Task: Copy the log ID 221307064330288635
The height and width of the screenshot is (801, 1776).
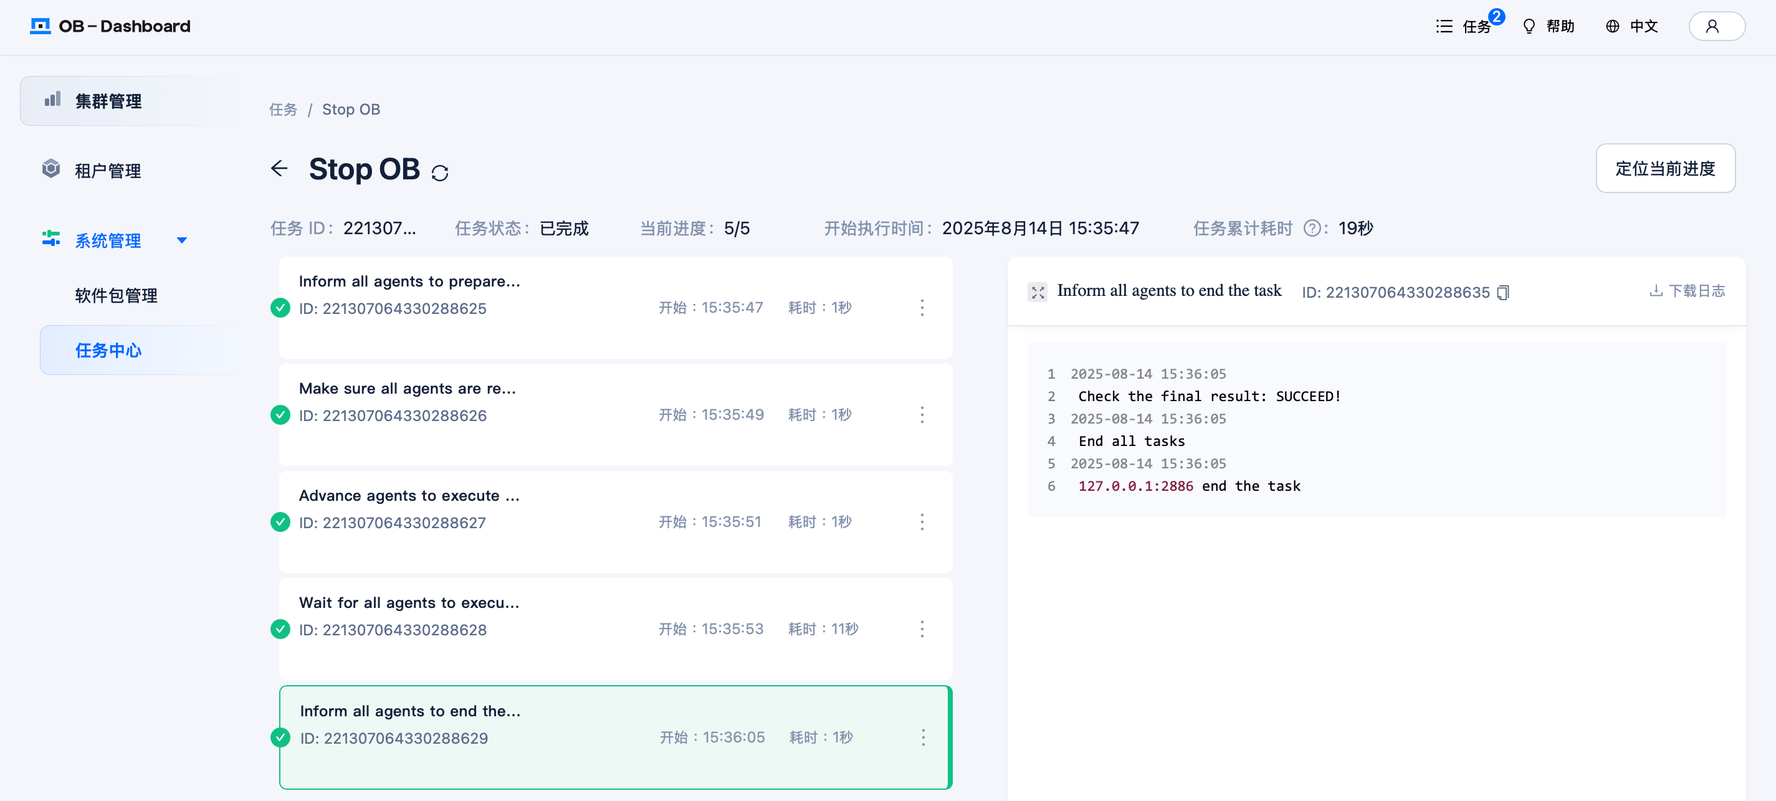Action: click(x=1504, y=292)
